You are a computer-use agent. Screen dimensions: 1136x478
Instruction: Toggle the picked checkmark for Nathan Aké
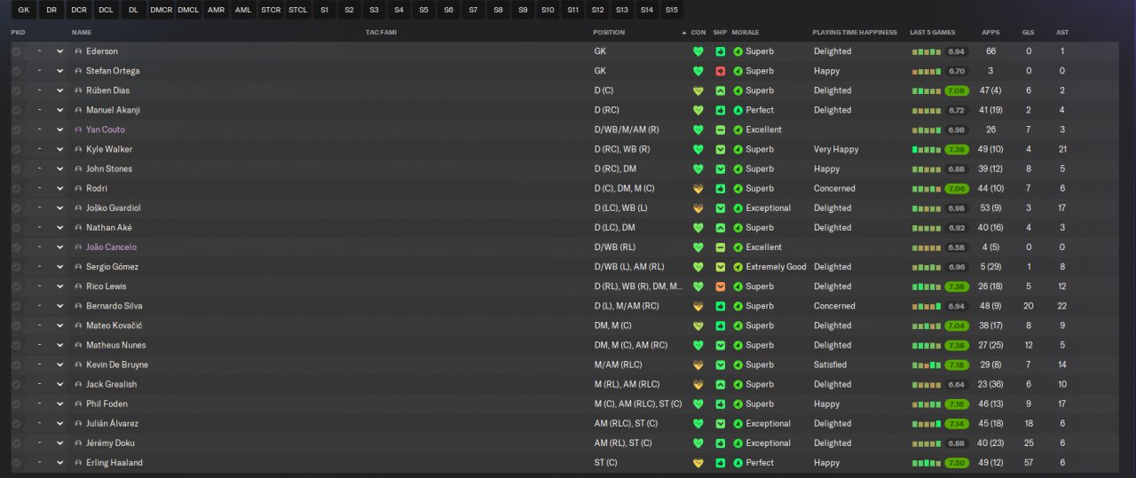[16, 228]
